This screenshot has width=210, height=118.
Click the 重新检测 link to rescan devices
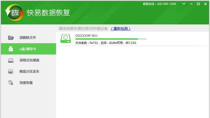coord(121,29)
